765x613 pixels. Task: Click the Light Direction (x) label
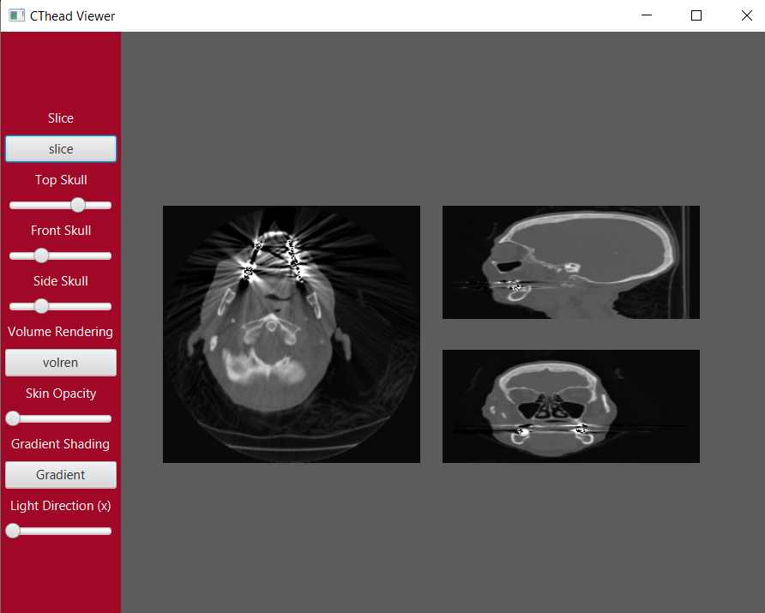(x=60, y=506)
